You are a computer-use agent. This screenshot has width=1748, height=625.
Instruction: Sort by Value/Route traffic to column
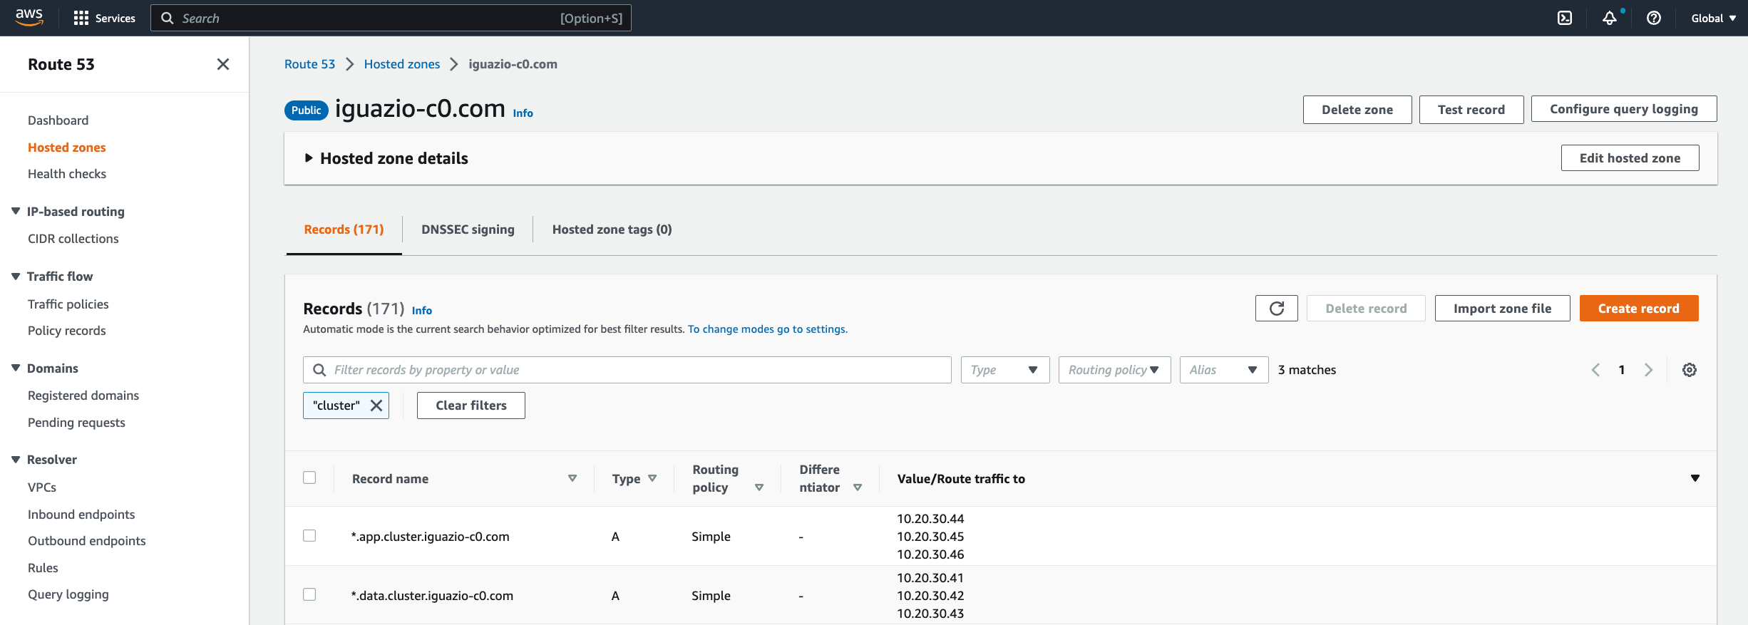click(x=1695, y=478)
